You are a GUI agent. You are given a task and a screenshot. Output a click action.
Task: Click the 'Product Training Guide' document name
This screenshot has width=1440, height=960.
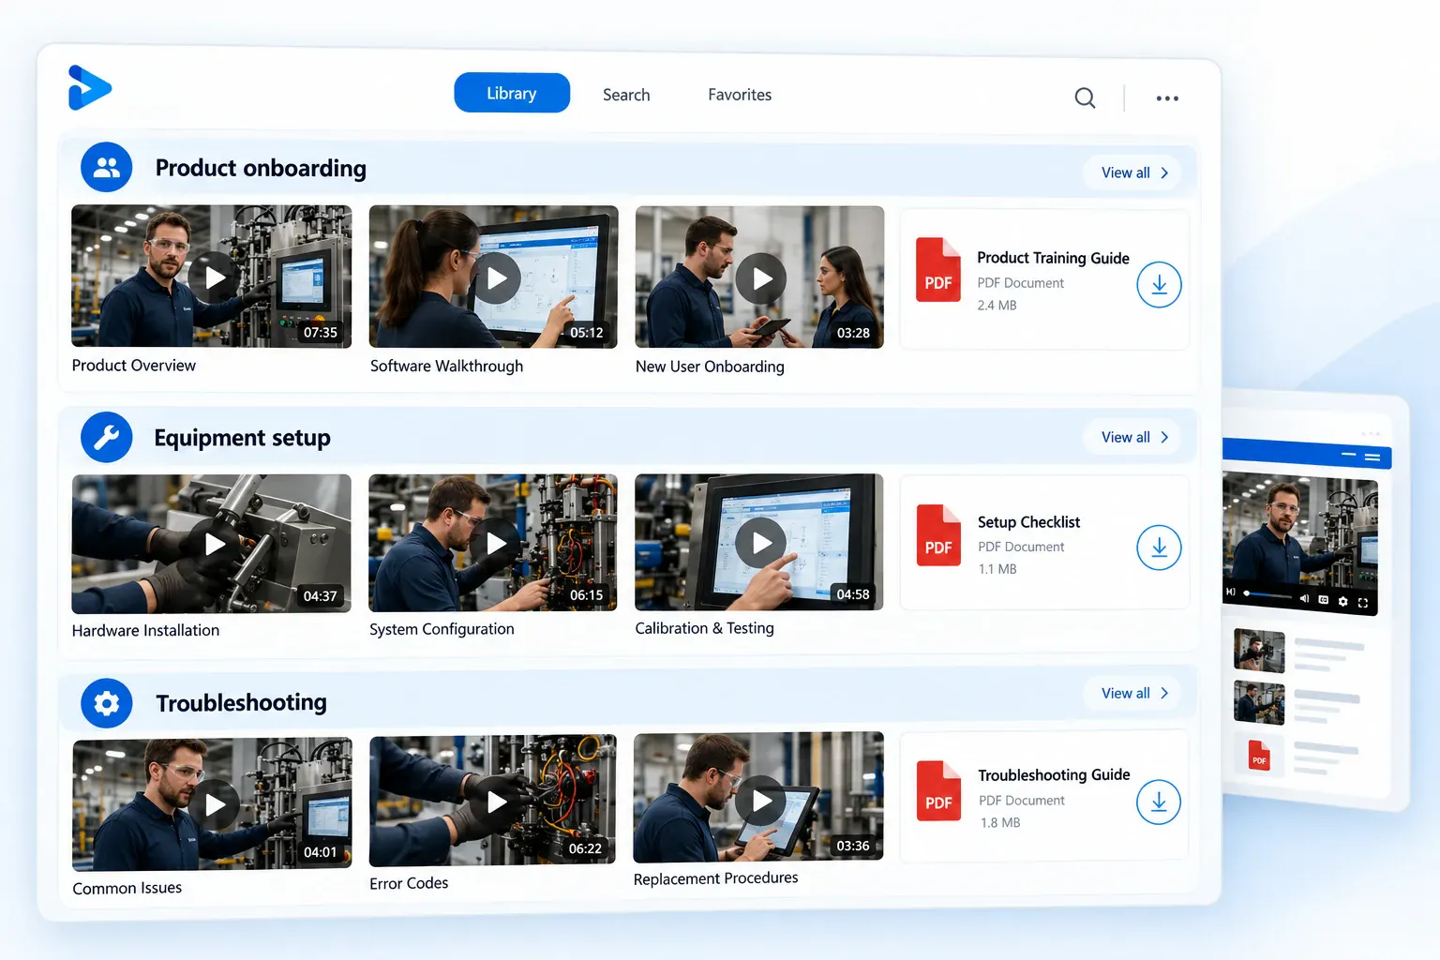(x=1053, y=258)
